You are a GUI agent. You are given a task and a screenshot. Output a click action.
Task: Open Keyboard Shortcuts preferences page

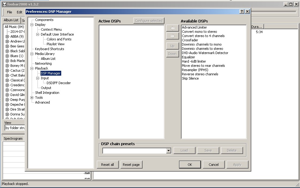(x=50, y=49)
